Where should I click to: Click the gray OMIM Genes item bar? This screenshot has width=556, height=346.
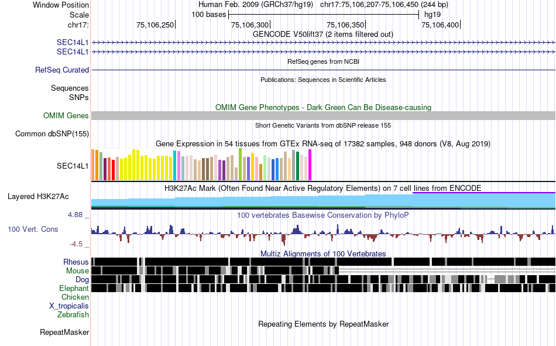coord(323,115)
